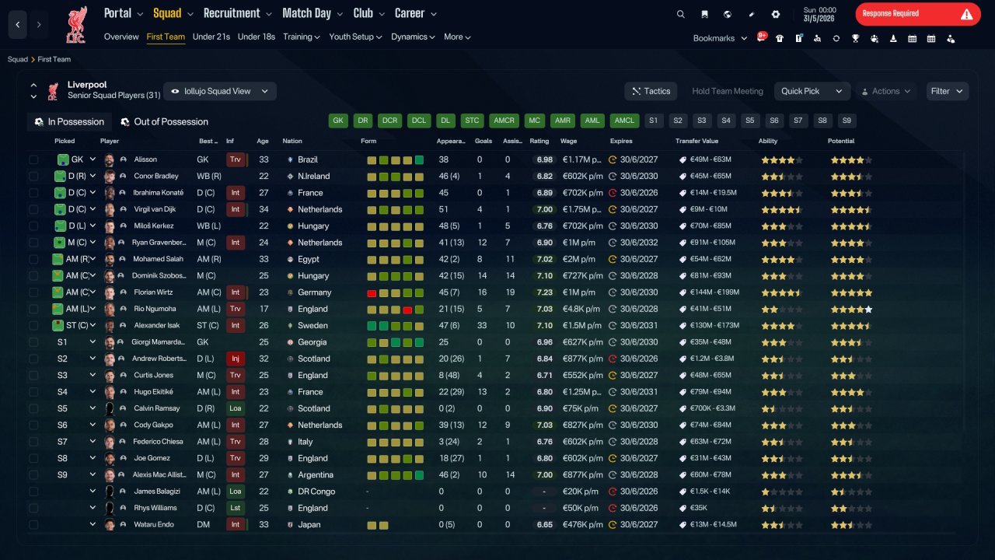Click the bookmark flag icon in the top bar

[704, 14]
